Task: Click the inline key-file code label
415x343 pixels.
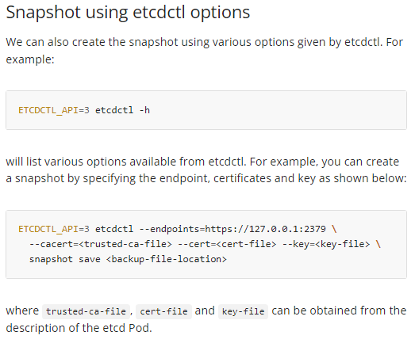Action: [x=243, y=311]
